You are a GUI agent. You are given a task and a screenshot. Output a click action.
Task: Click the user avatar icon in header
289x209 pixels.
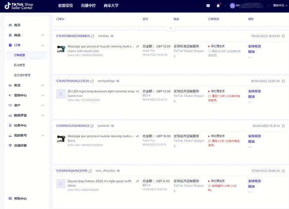[232, 6]
